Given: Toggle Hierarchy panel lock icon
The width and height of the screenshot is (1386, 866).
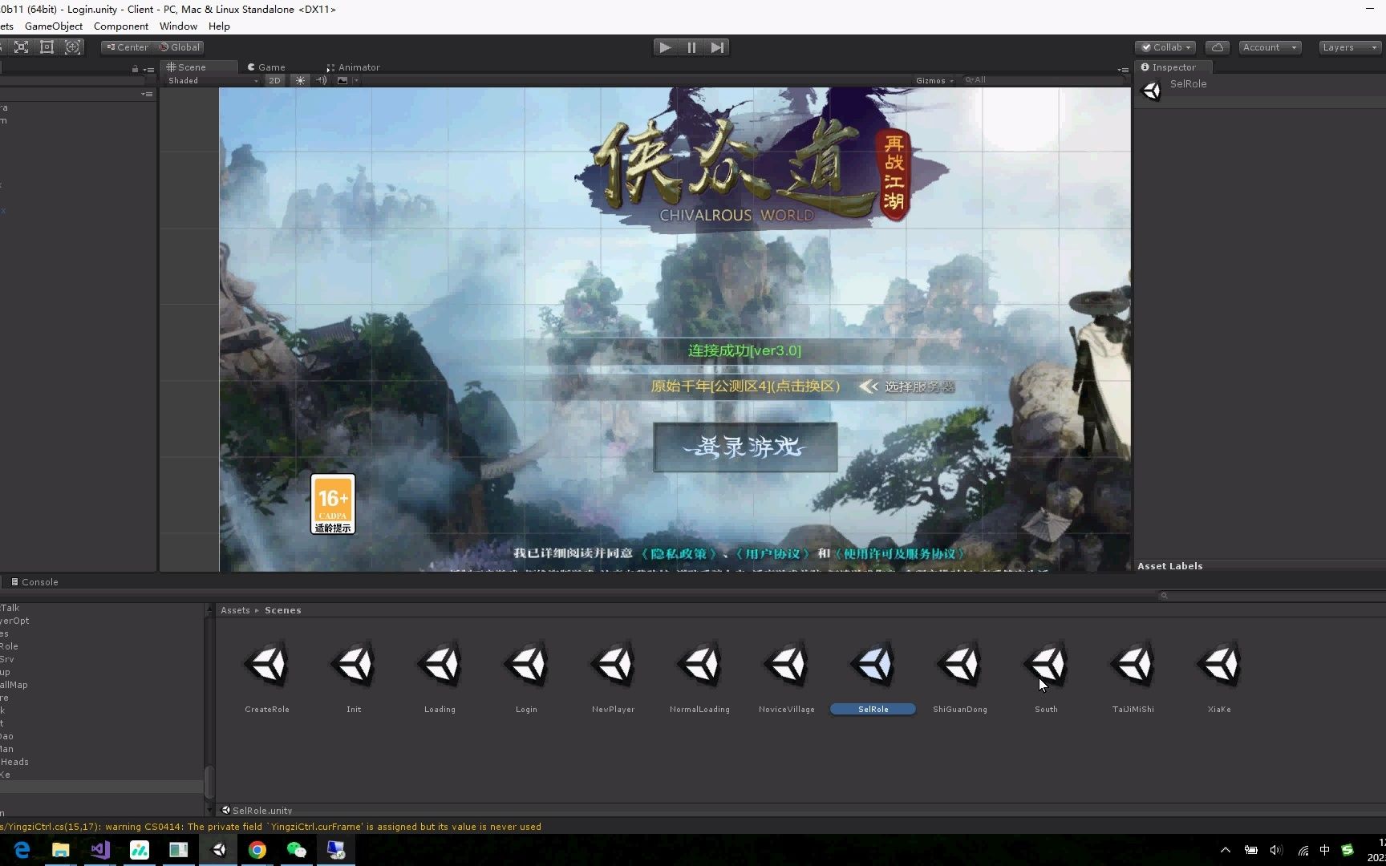Looking at the screenshot, I should 135,70.
